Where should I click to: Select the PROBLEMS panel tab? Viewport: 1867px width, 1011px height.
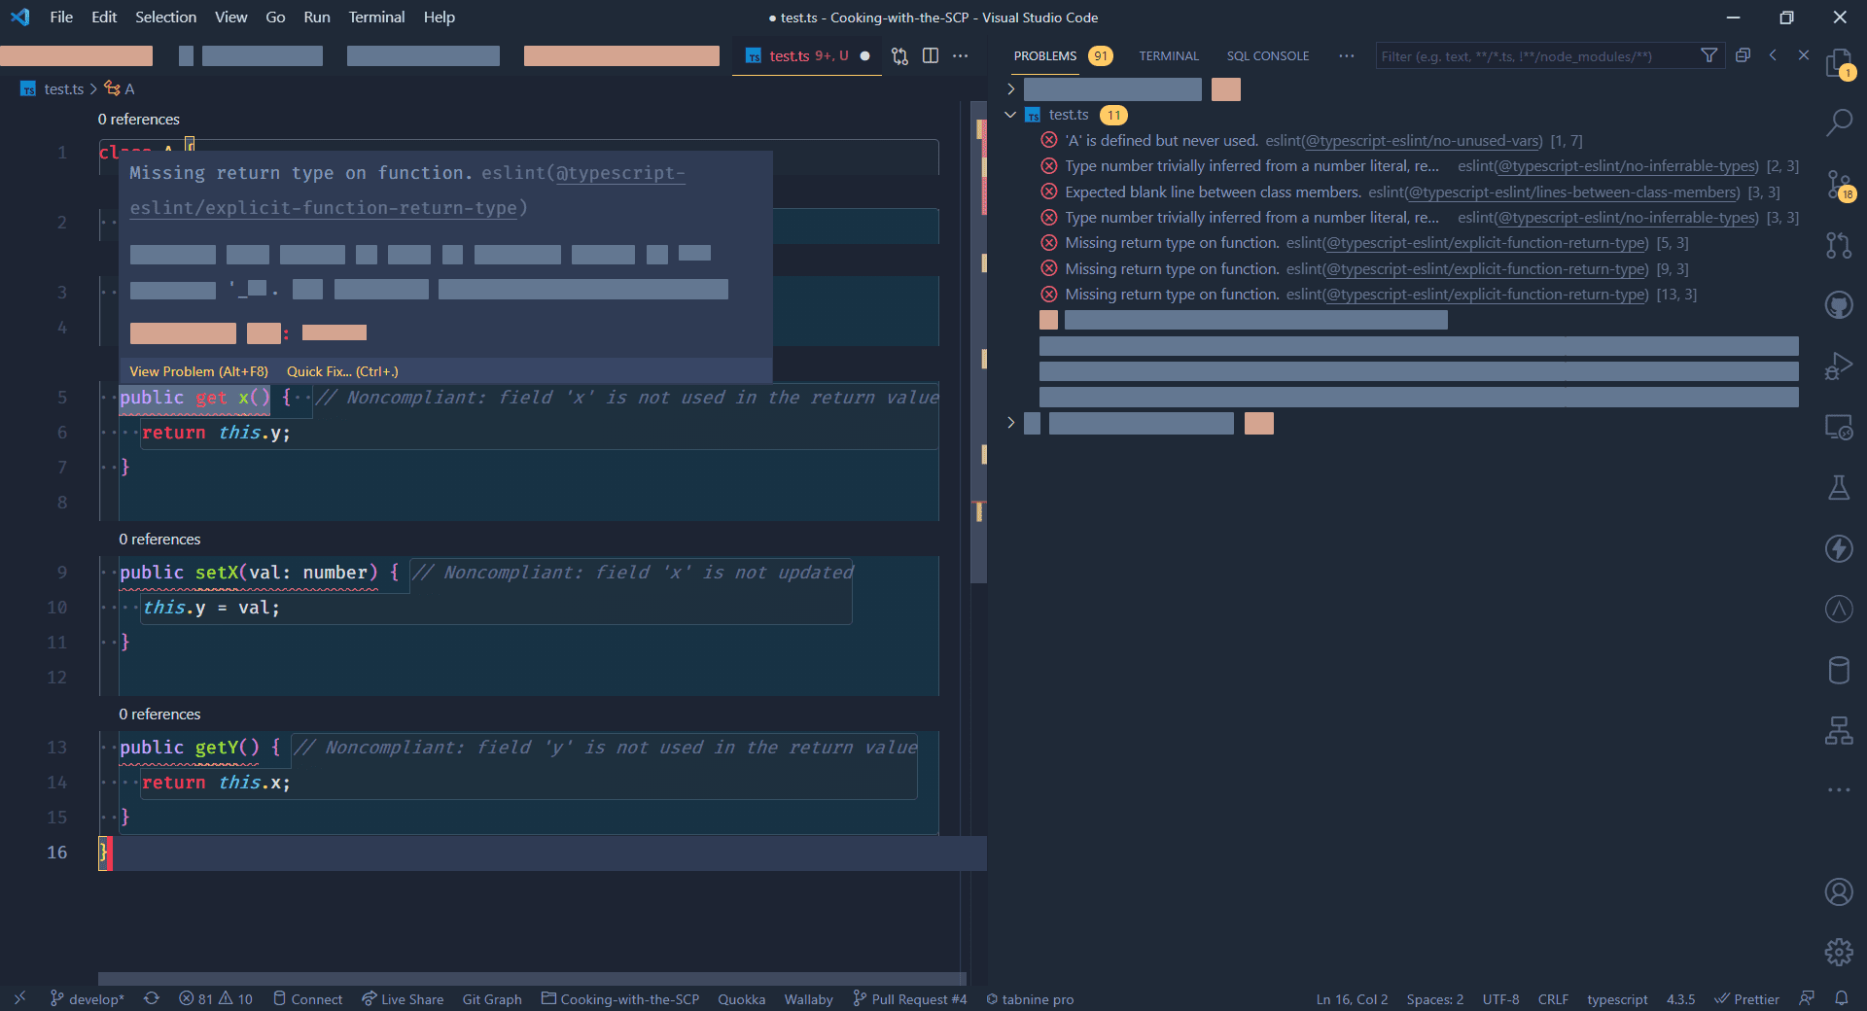(1045, 56)
